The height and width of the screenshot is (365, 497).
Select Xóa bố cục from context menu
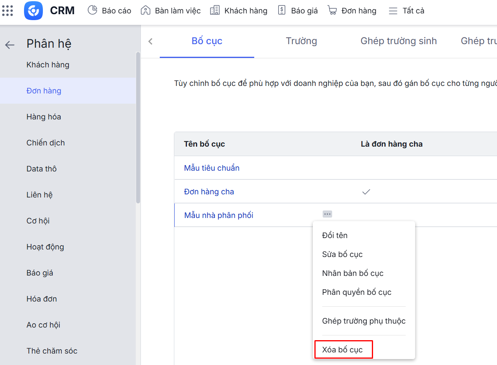[x=342, y=350]
